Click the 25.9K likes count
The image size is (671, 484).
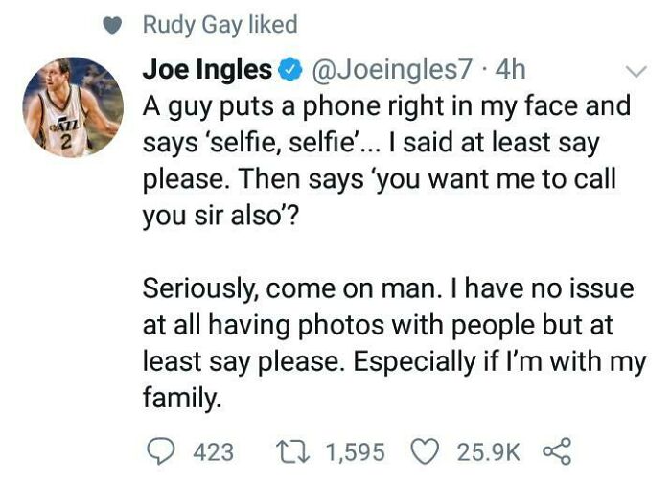pyautogui.click(x=487, y=450)
